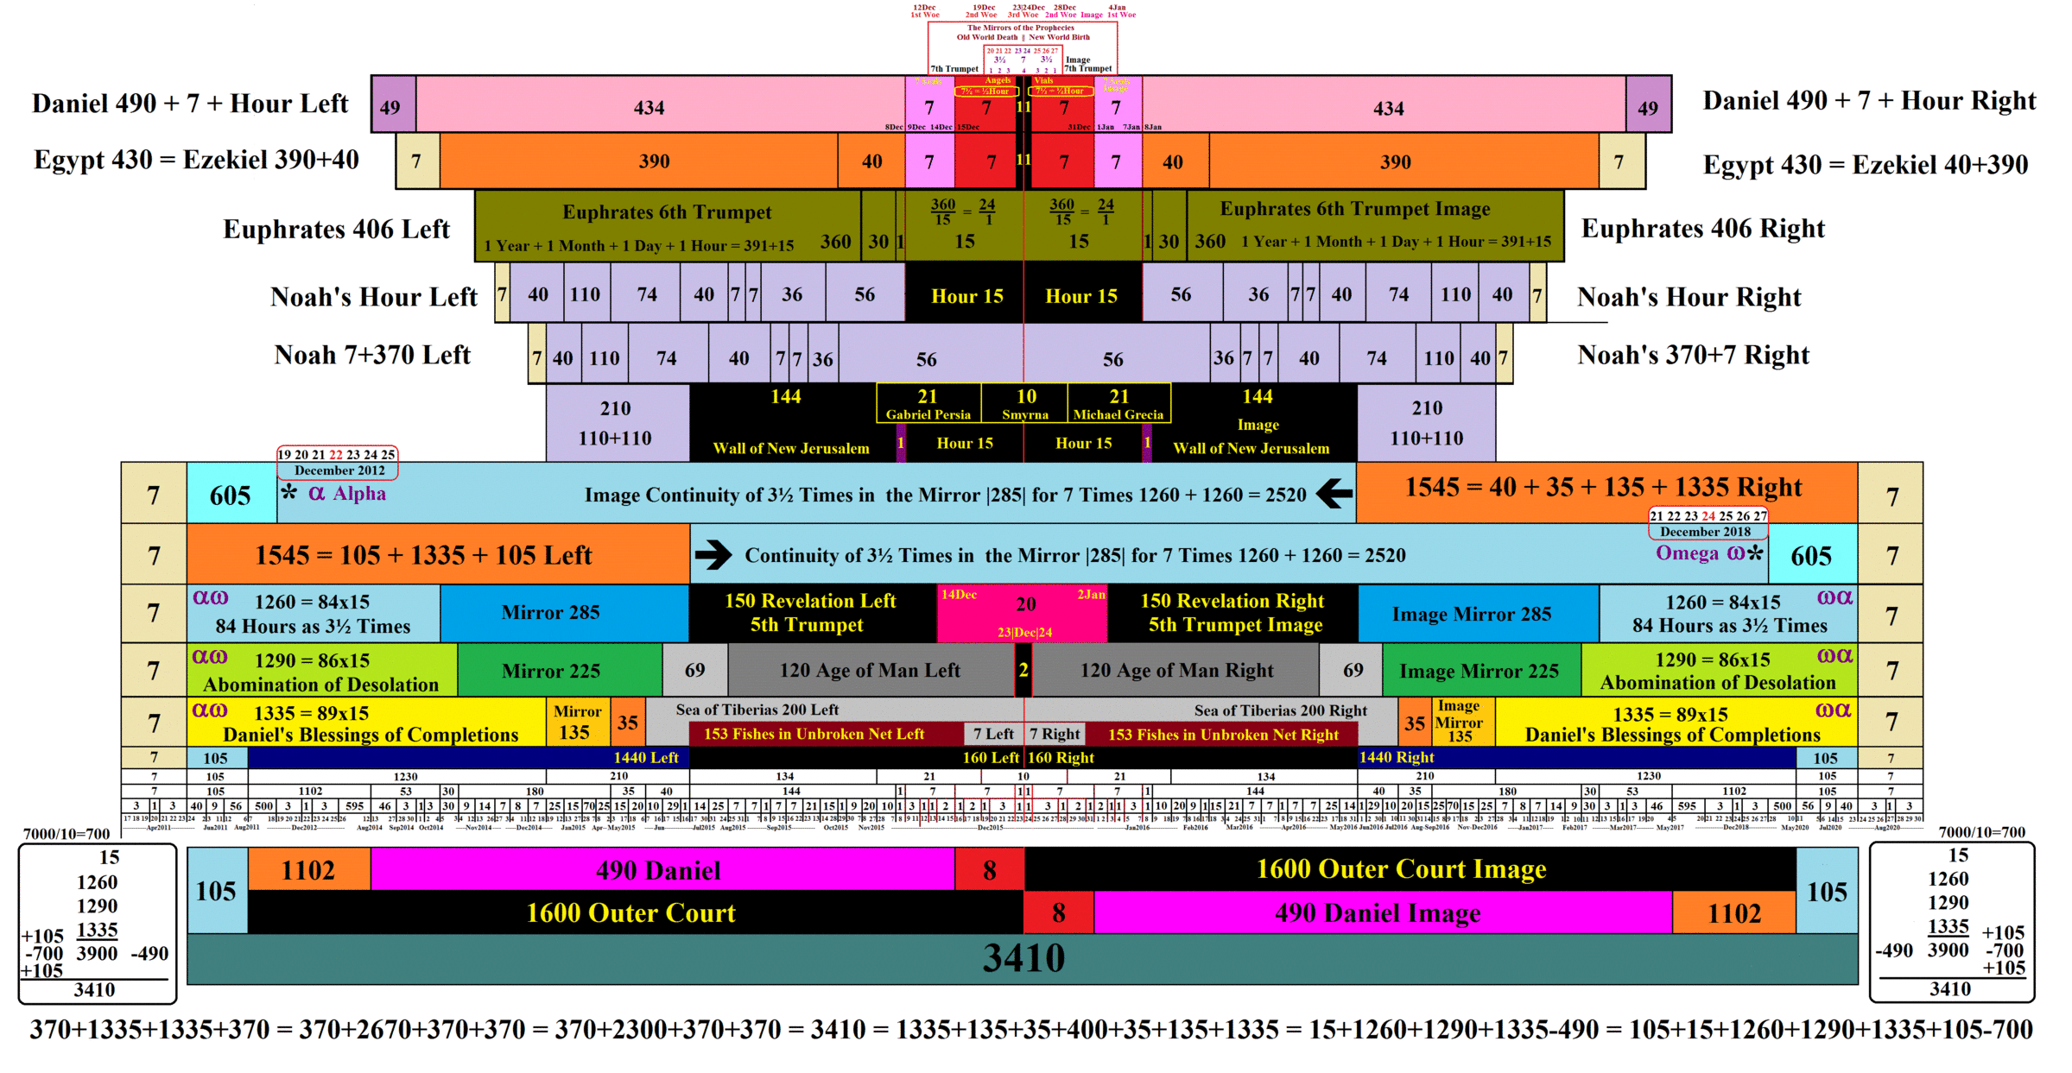Screen dimensions: 2072x1073
Task: Select the 'Noah's Hour Left' label
Action: 373,297
